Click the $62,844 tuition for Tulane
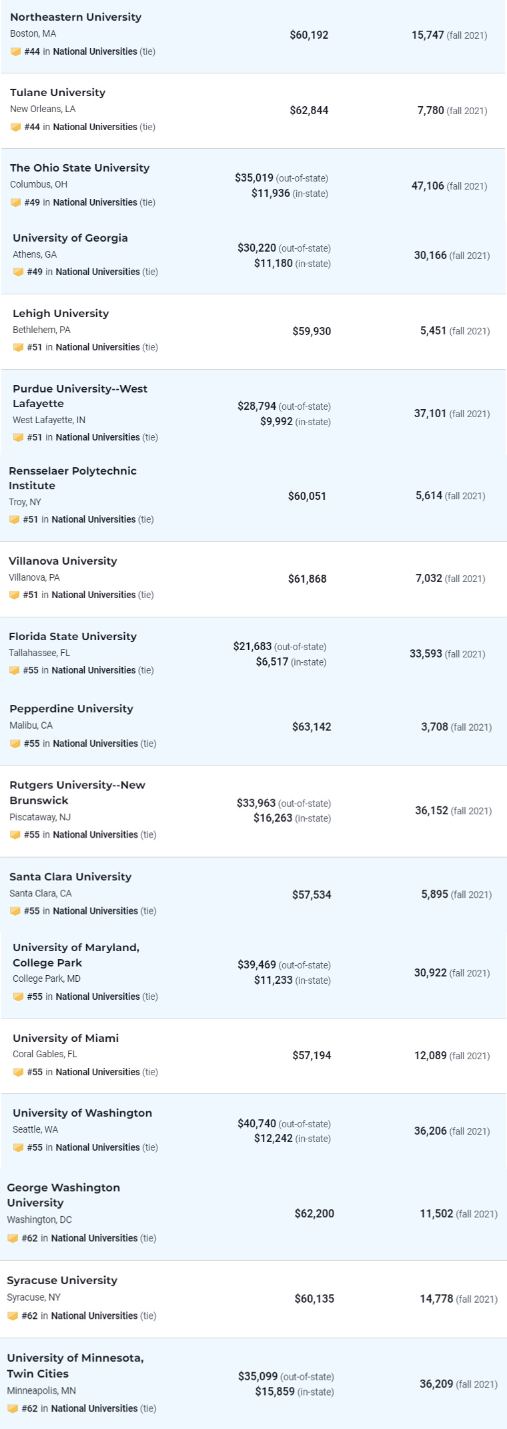 (309, 110)
